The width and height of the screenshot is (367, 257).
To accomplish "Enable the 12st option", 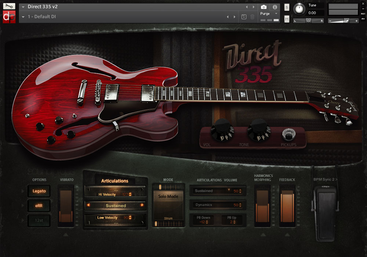I will coord(39,220).
